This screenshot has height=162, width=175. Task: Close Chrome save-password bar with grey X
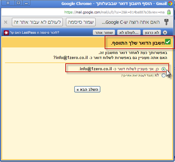[6, 22]
